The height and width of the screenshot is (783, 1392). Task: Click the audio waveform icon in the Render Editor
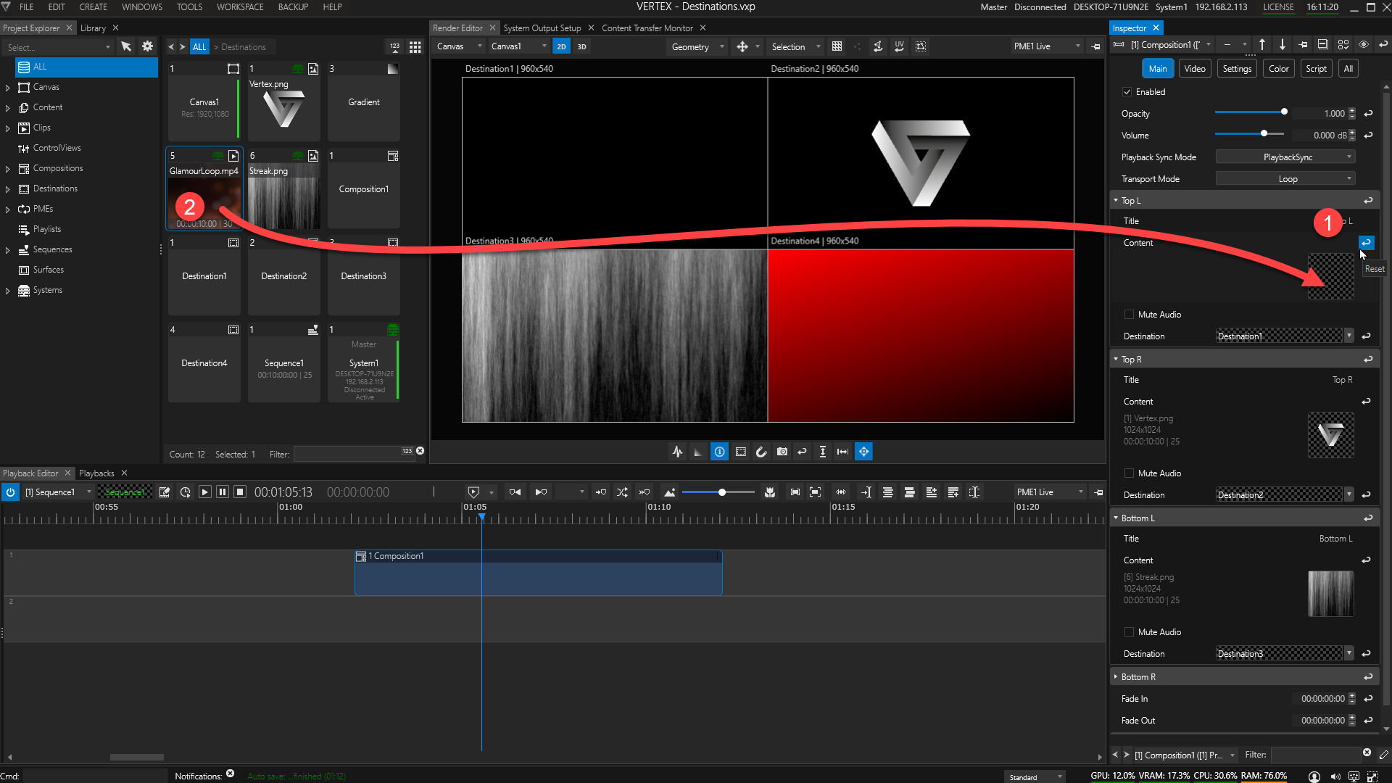pyautogui.click(x=677, y=451)
